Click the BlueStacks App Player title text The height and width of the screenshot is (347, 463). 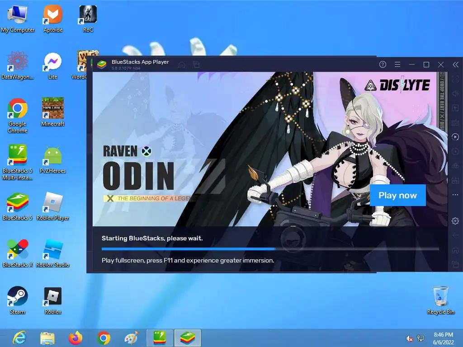pyautogui.click(x=140, y=62)
